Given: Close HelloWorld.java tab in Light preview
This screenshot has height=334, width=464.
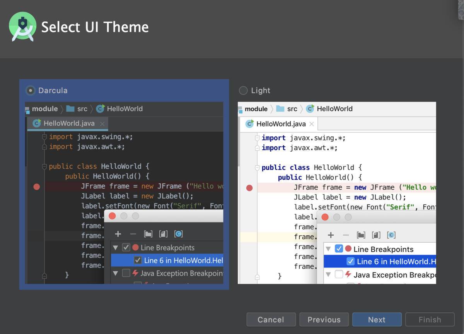Looking at the screenshot, I should (x=312, y=124).
